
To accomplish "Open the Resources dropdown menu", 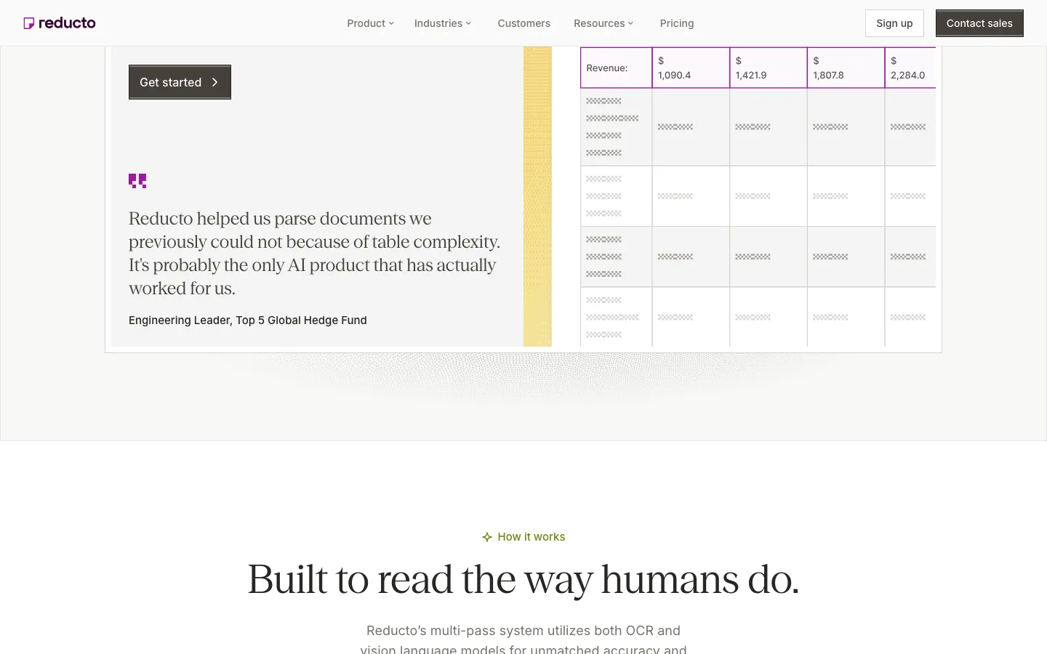I will tap(603, 23).
